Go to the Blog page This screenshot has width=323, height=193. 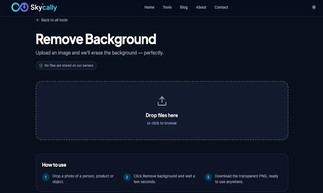(184, 7)
